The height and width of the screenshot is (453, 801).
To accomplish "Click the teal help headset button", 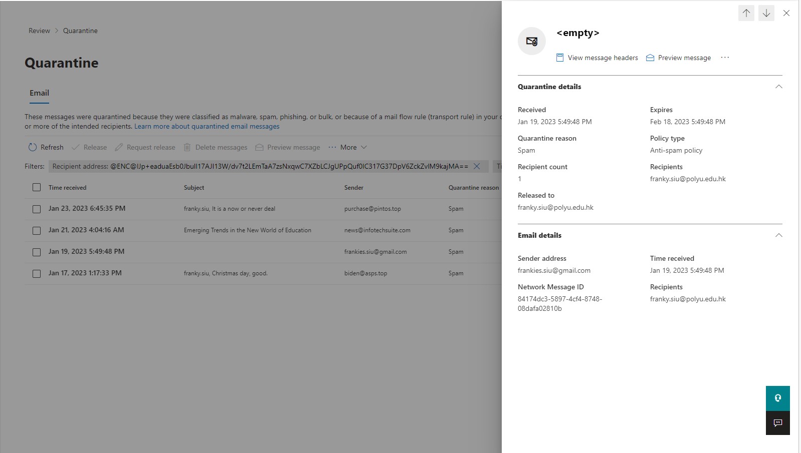I will (x=777, y=398).
